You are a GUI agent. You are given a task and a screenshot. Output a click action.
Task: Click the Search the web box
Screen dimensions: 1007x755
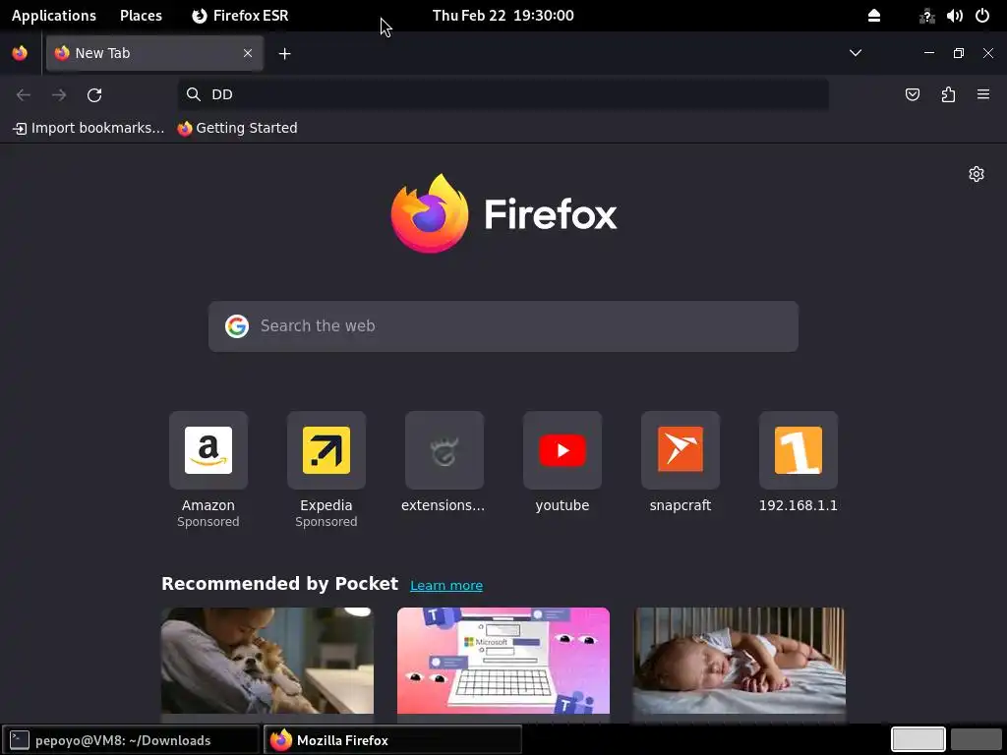pyautogui.click(x=503, y=326)
